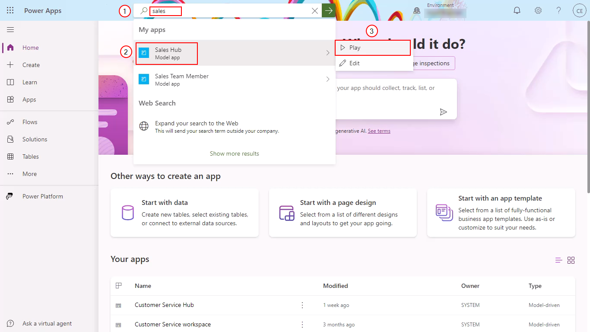Expand Sales Team Member result chevron
The width and height of the screenshot is (590, 332).
point(328,79)
